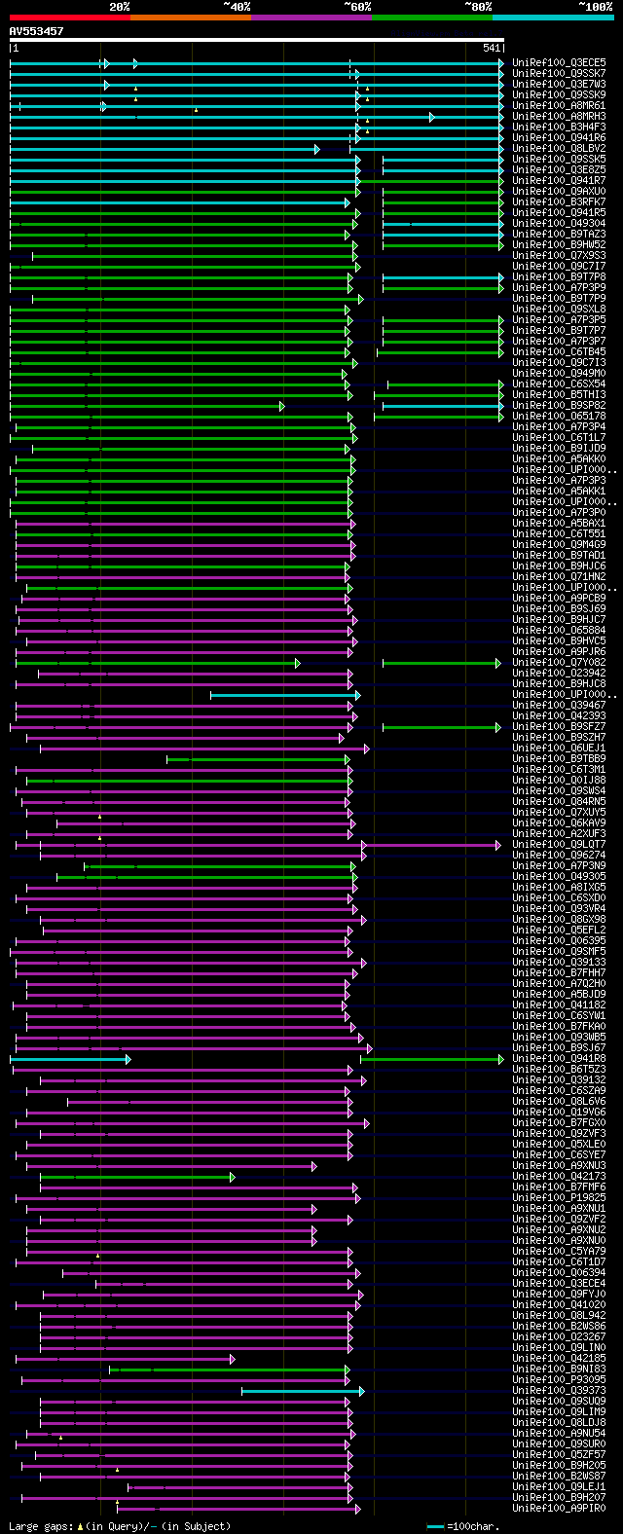Screen dimensions: 623x1534
Task: Select the UniRef100_A9PIR0 label
Action: point(559,1509)
